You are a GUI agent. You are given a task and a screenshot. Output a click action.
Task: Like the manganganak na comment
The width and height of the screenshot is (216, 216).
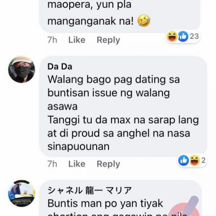77,40
